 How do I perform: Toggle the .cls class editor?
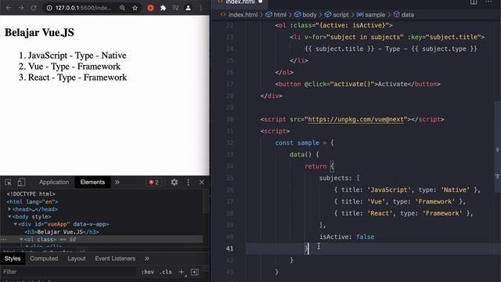pos(165,272)
